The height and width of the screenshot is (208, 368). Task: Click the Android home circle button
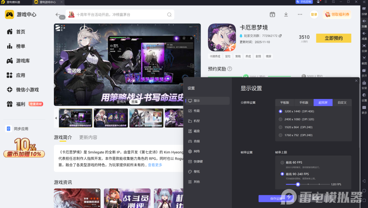(x=364, y=191)
